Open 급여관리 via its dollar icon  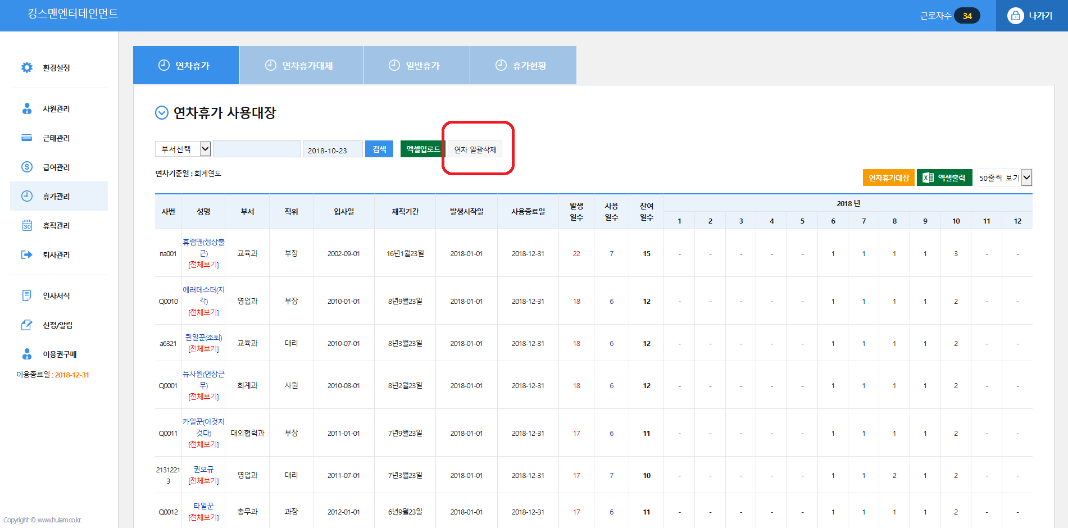[x=26, y=167]
